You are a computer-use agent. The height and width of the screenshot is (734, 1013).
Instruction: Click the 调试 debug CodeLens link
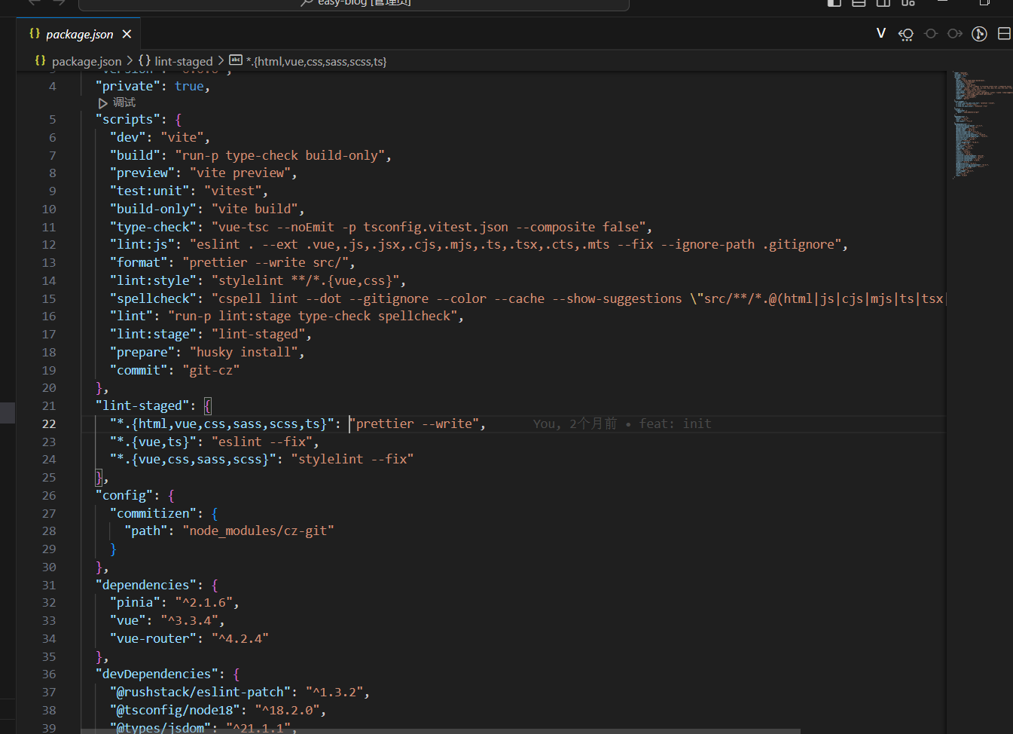point(124,102)
